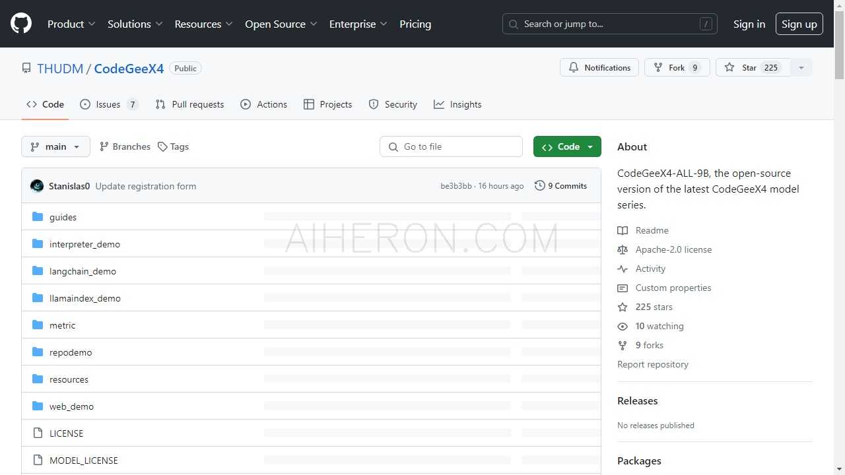Click the repository icon beside THUDM
845x475 pixels.
pos(26,69)
